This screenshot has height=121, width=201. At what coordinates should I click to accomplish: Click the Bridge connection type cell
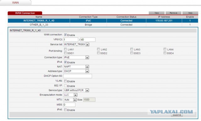[88, 25]
